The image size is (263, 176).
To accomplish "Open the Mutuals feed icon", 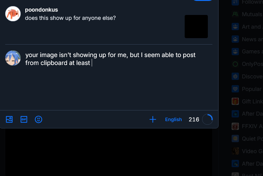I will coord(235,14).
